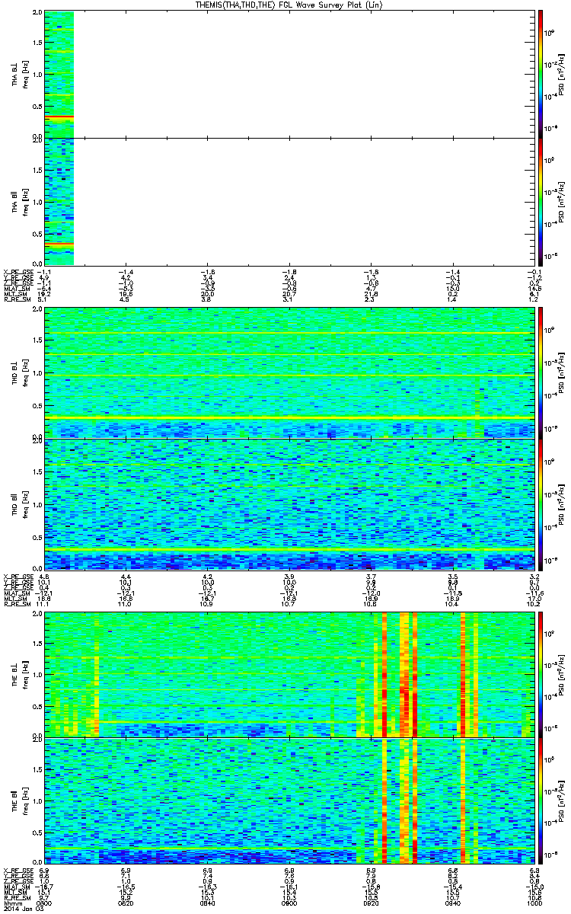
Task: Click inside the THE Bll spectrogram panel
Action: coord(289,801)
